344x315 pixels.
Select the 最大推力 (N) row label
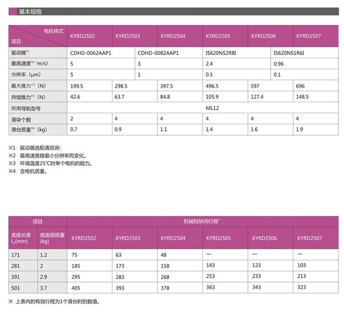point(28,86)
